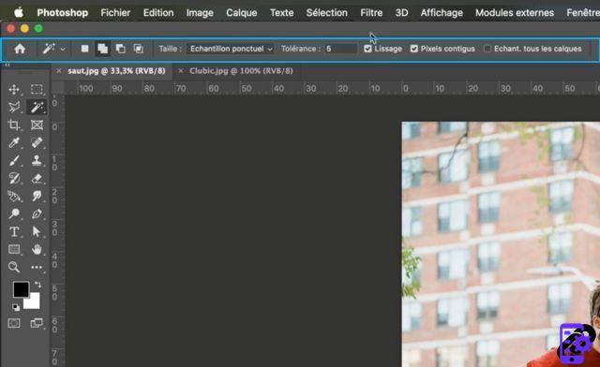Select the Rectangle shape tool
Image resolution: width=600 pixels, height=367 pixels.
pos(14,249)
